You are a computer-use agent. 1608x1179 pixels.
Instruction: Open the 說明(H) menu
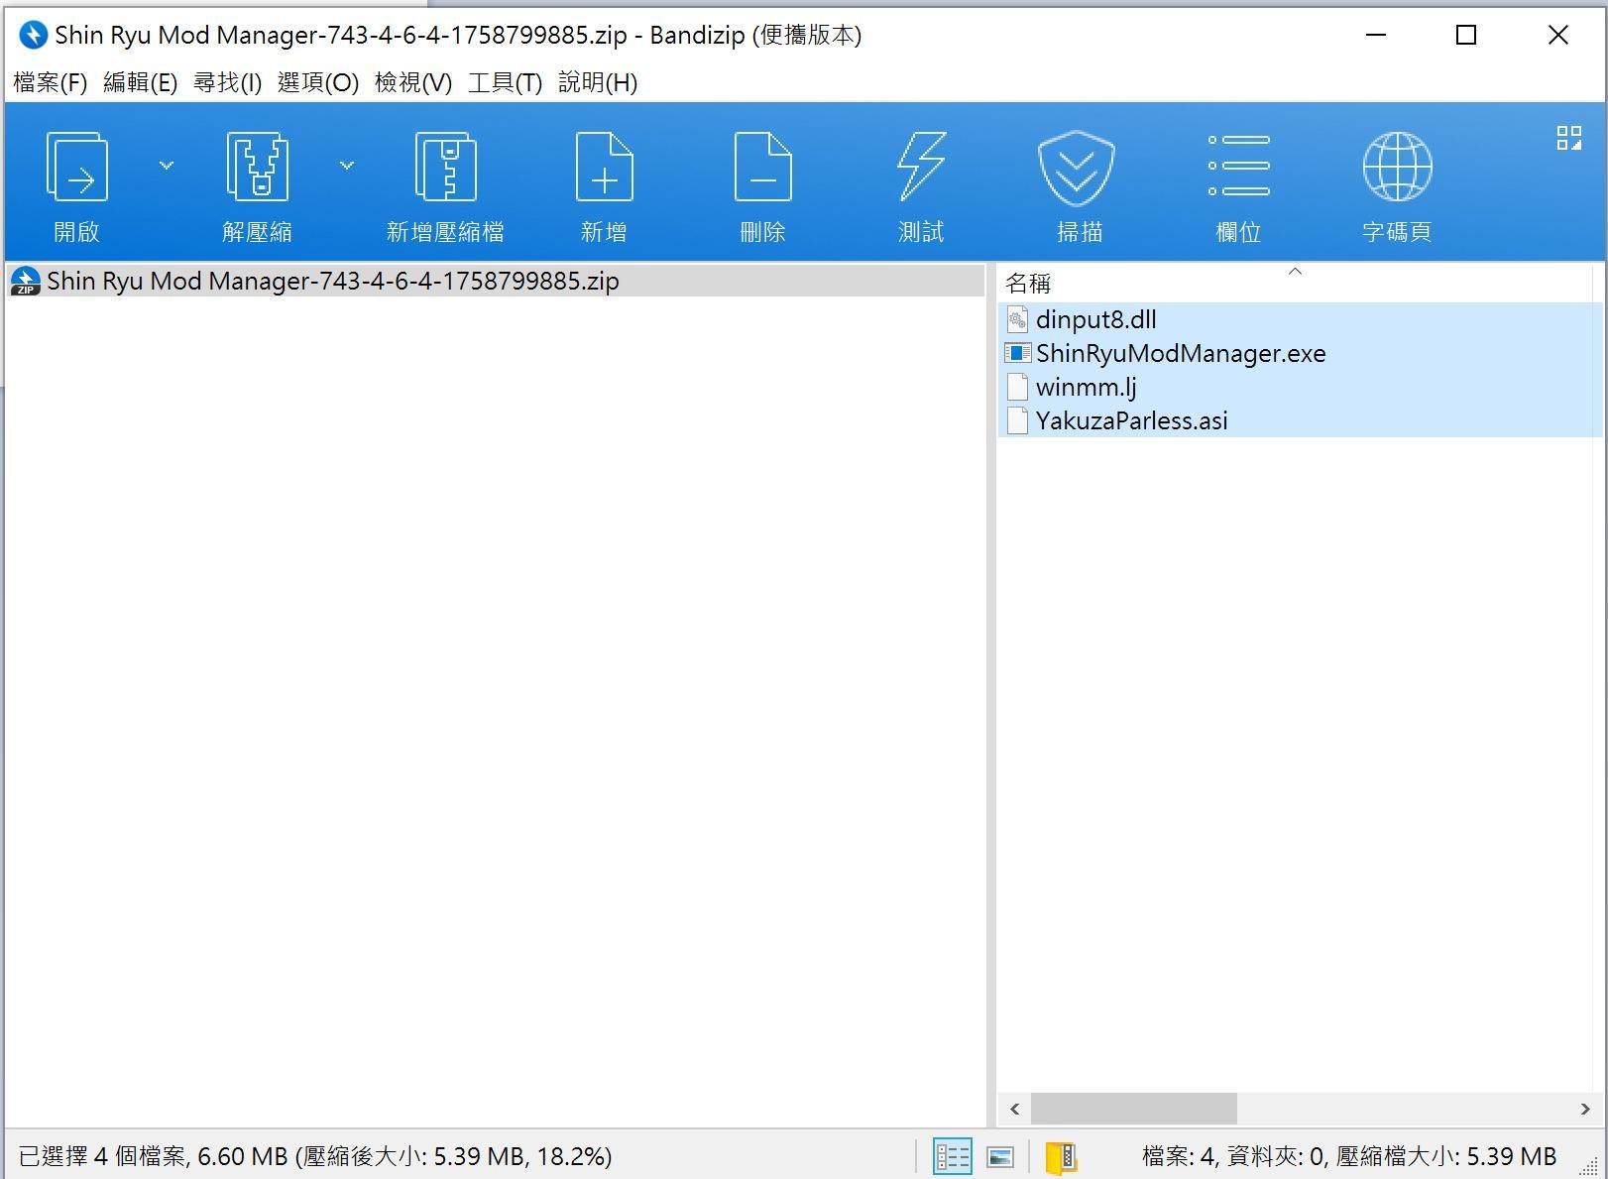tap(597, 82)
